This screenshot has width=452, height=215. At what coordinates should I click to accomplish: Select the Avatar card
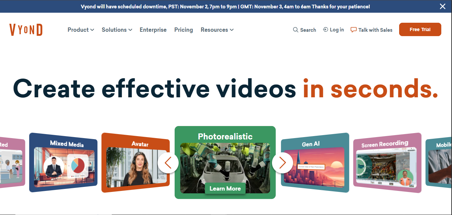pyautogui.click(x=135, y=163)
